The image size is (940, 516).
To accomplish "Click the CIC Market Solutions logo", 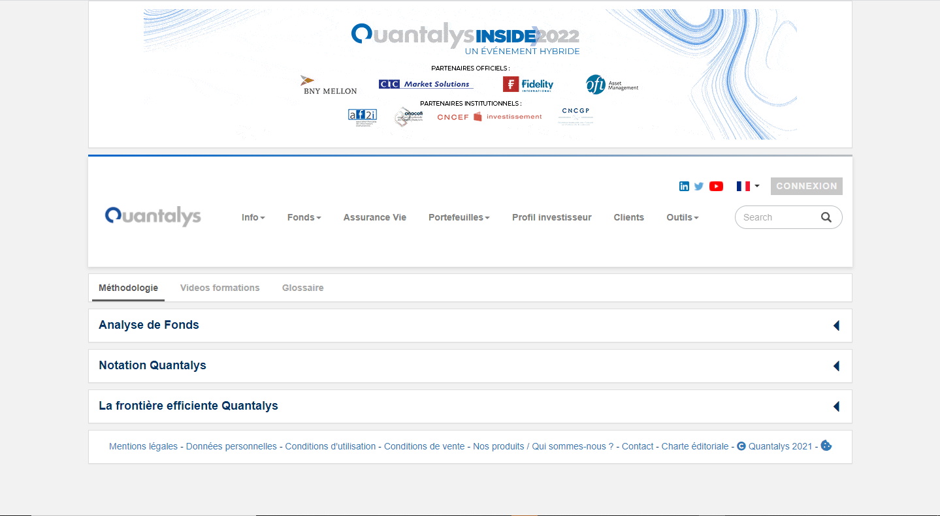I will [426, 84].
